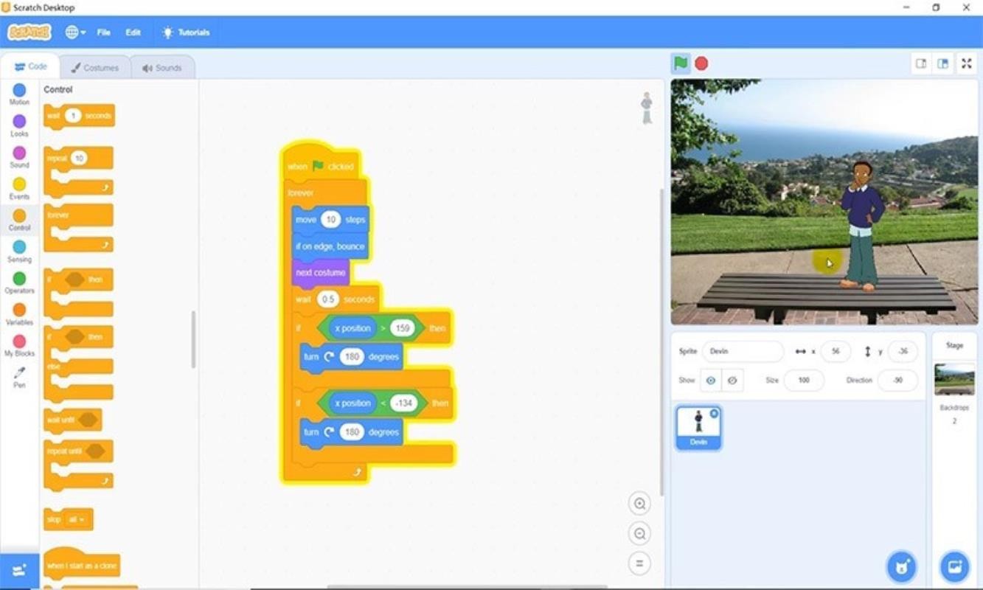Delete the Devin sprite with X button
983x590 pixels.
click(714, 413)
